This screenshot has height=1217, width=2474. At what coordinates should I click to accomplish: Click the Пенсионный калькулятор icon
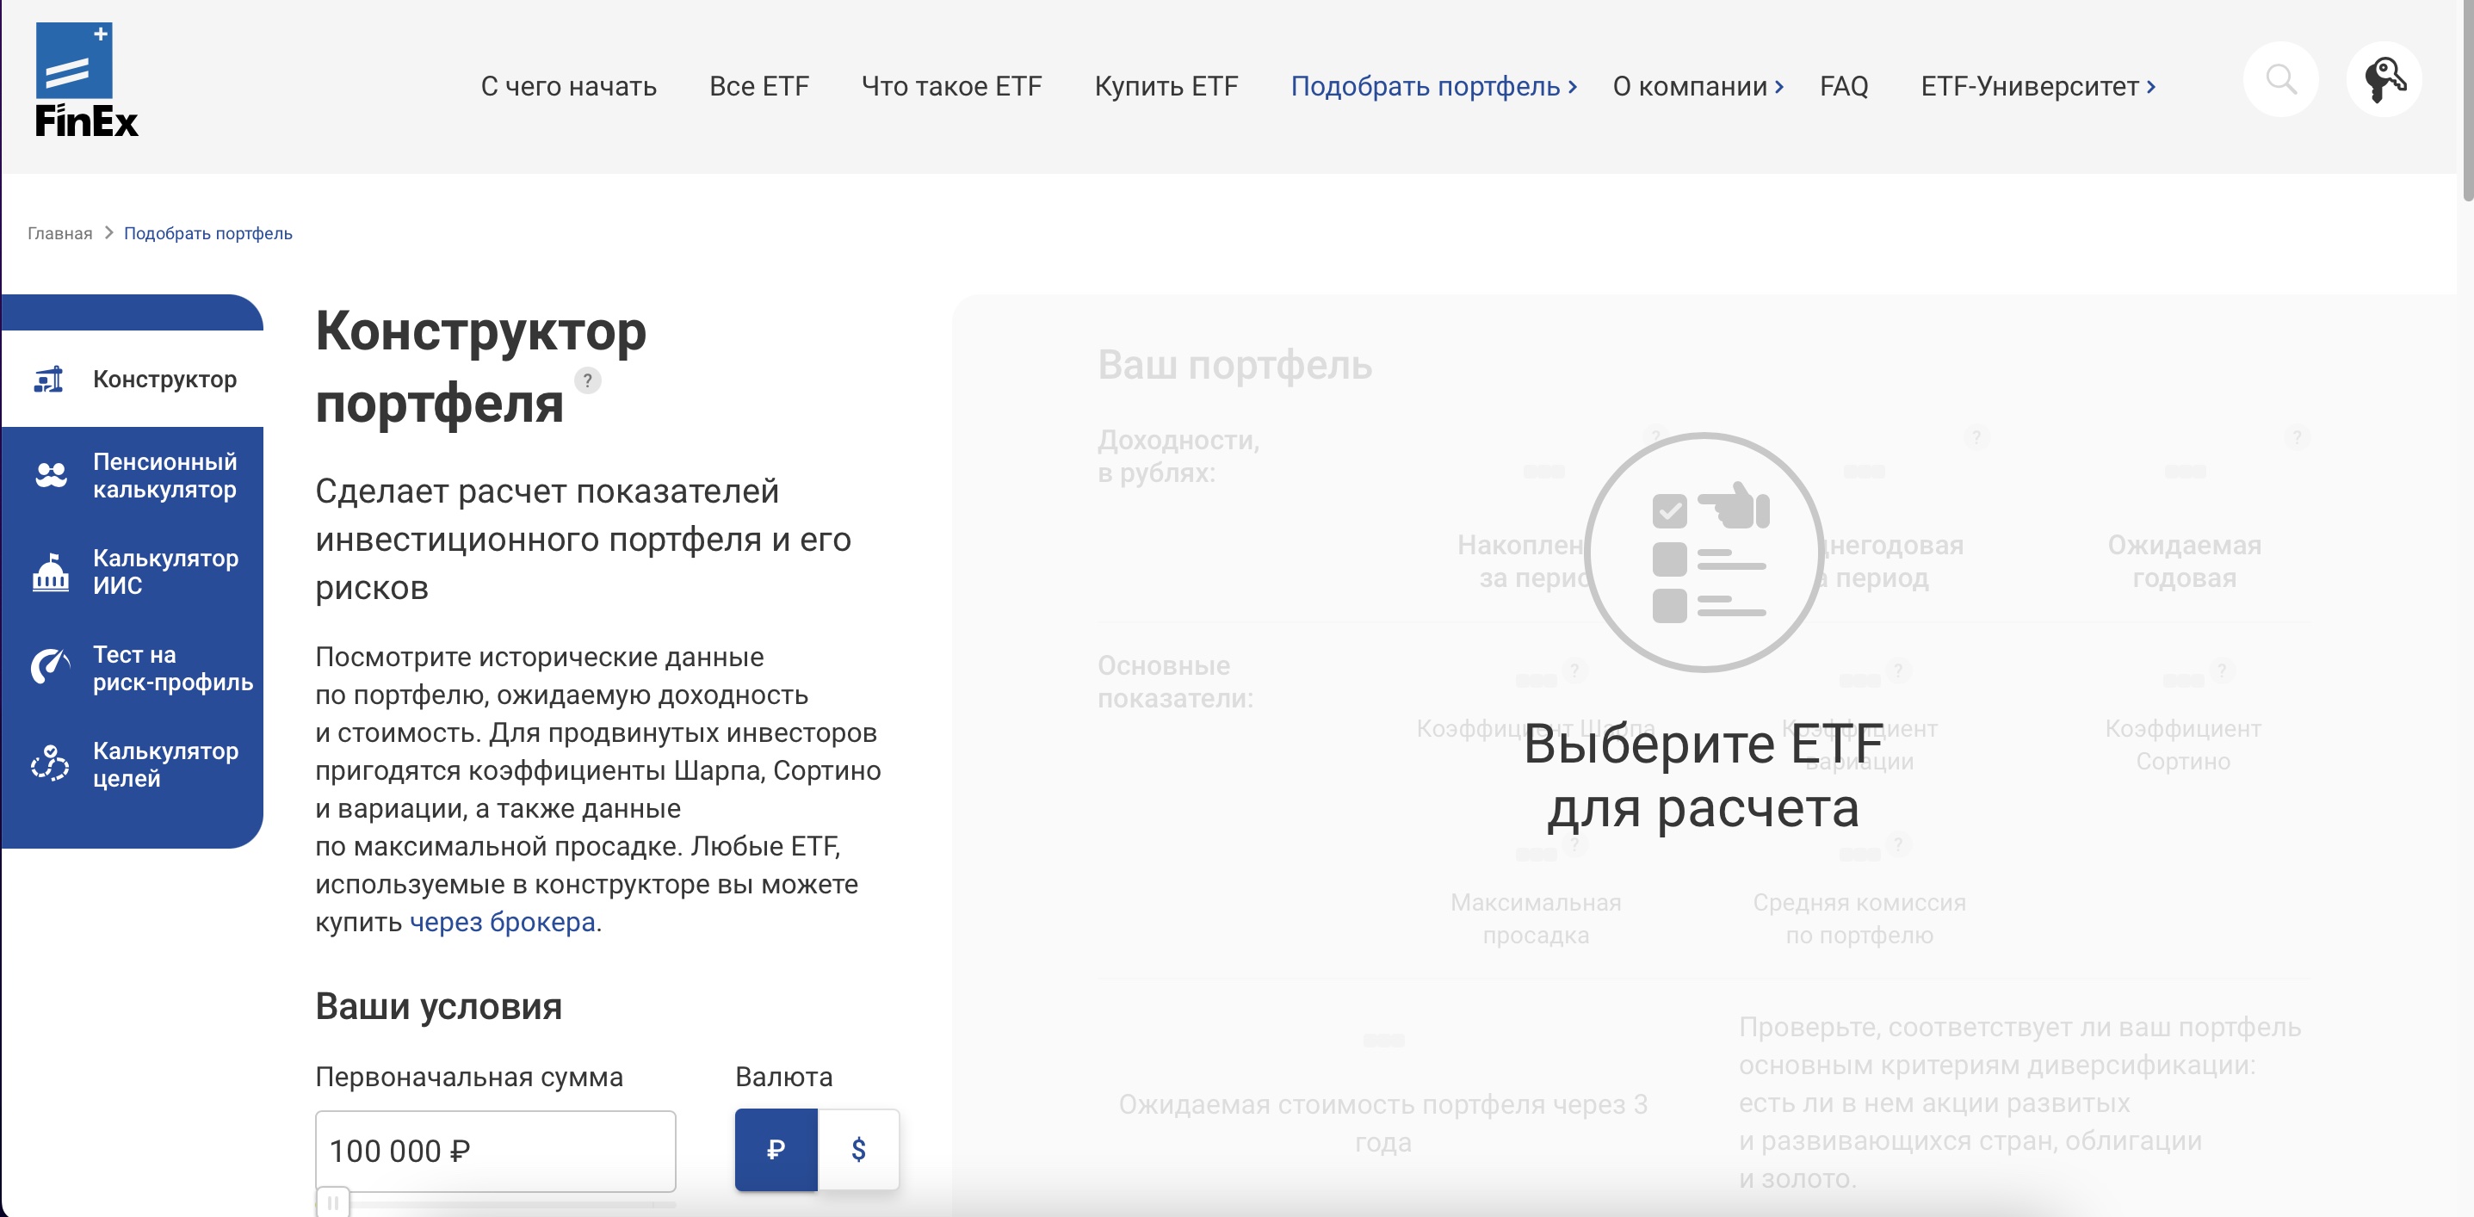(51, 475)
